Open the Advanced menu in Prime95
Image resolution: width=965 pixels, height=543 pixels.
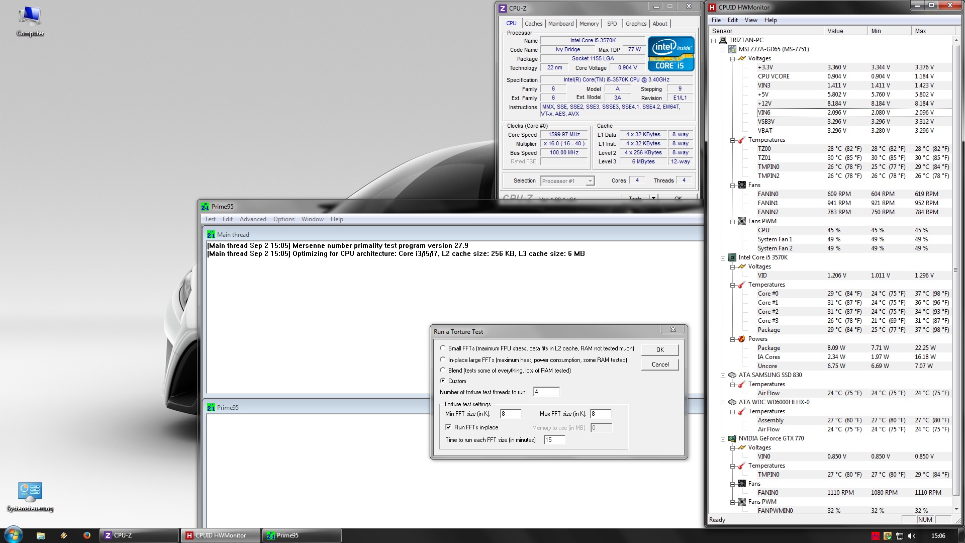click(253, 219)
